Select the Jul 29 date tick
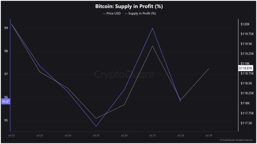257x144 pixels. point(209,135)
